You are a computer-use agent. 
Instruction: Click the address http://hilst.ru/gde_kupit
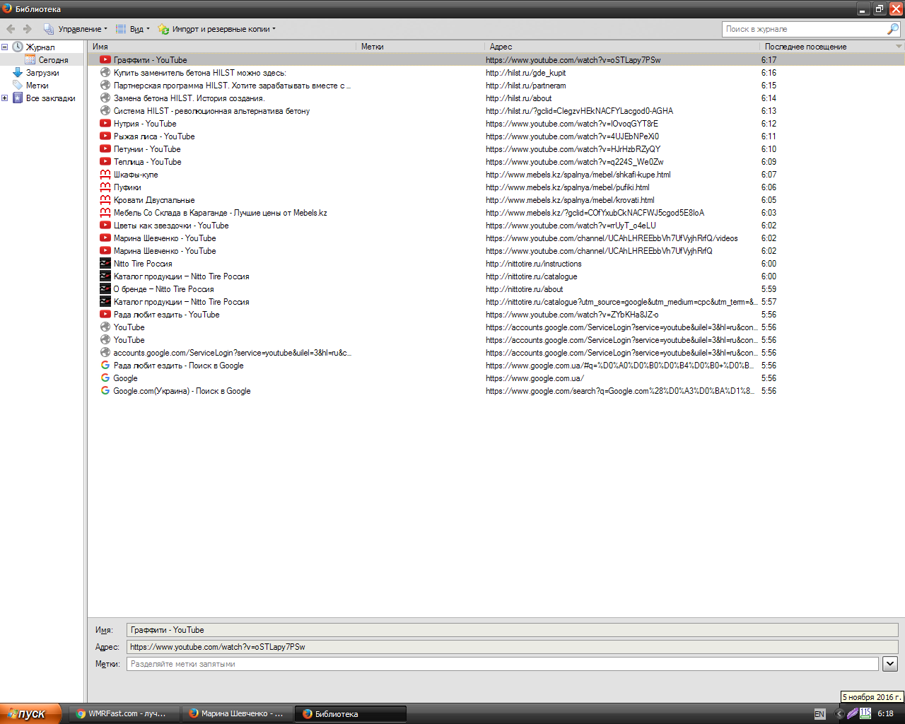click(x=525, y=73)
